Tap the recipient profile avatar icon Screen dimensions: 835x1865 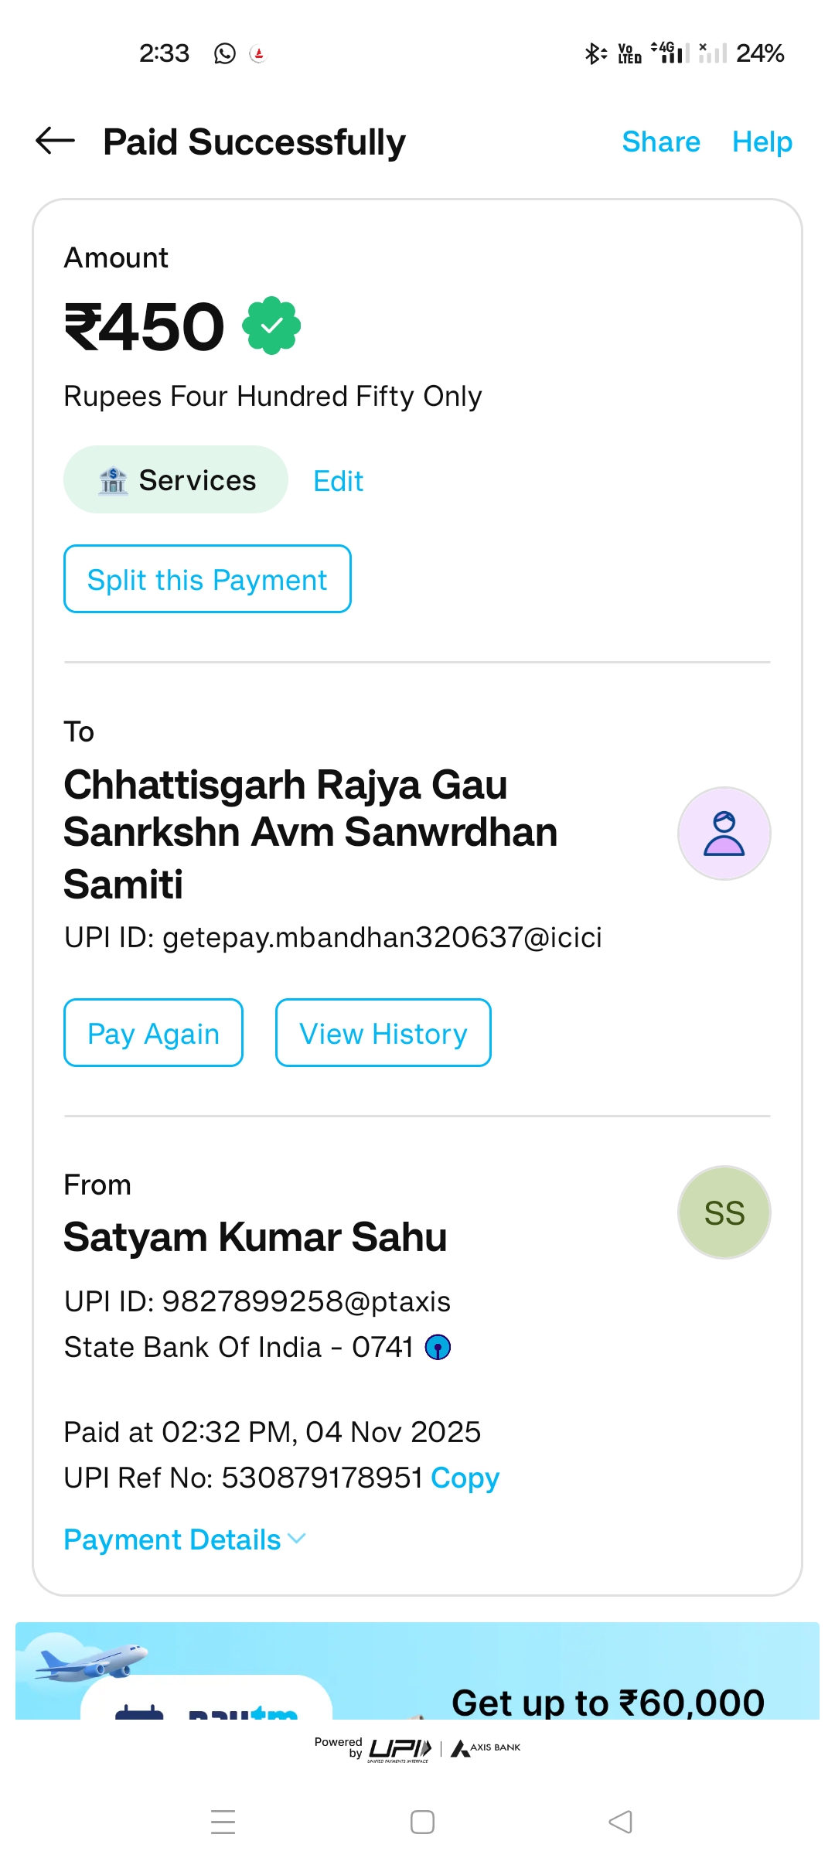pos(724,834)
